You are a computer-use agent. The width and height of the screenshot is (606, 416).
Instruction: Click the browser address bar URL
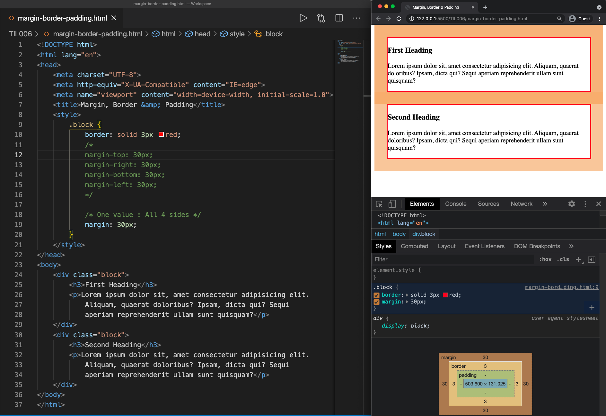pyautogui.click(x=471, y=19)
